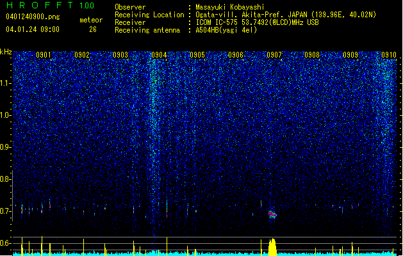The width and height of the screenshot is (403, 256).
Task: Click the 0905 time marker
Action: point(197,55)
